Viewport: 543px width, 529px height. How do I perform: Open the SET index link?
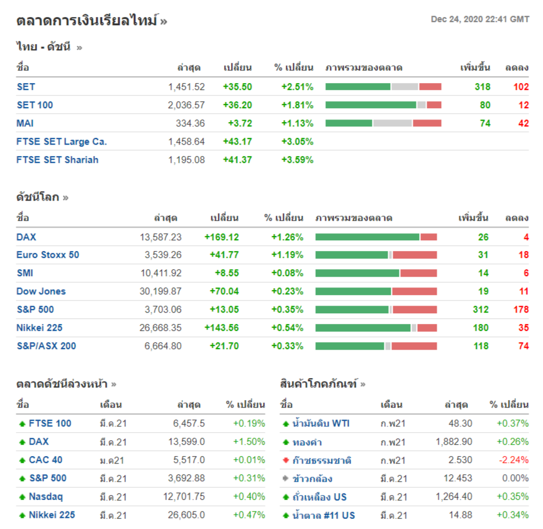pos(26,87)
